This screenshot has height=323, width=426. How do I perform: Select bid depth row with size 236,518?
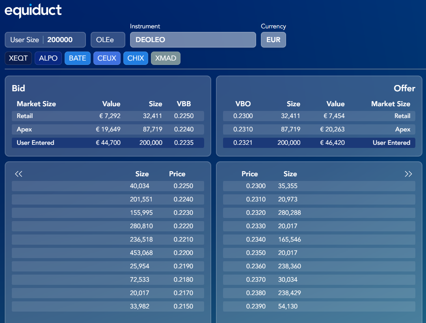tap(108, 240)
